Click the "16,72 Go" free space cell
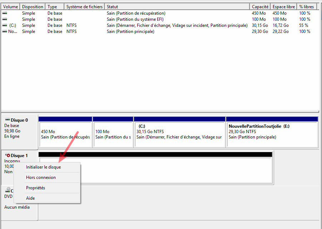 pos(281,25)
